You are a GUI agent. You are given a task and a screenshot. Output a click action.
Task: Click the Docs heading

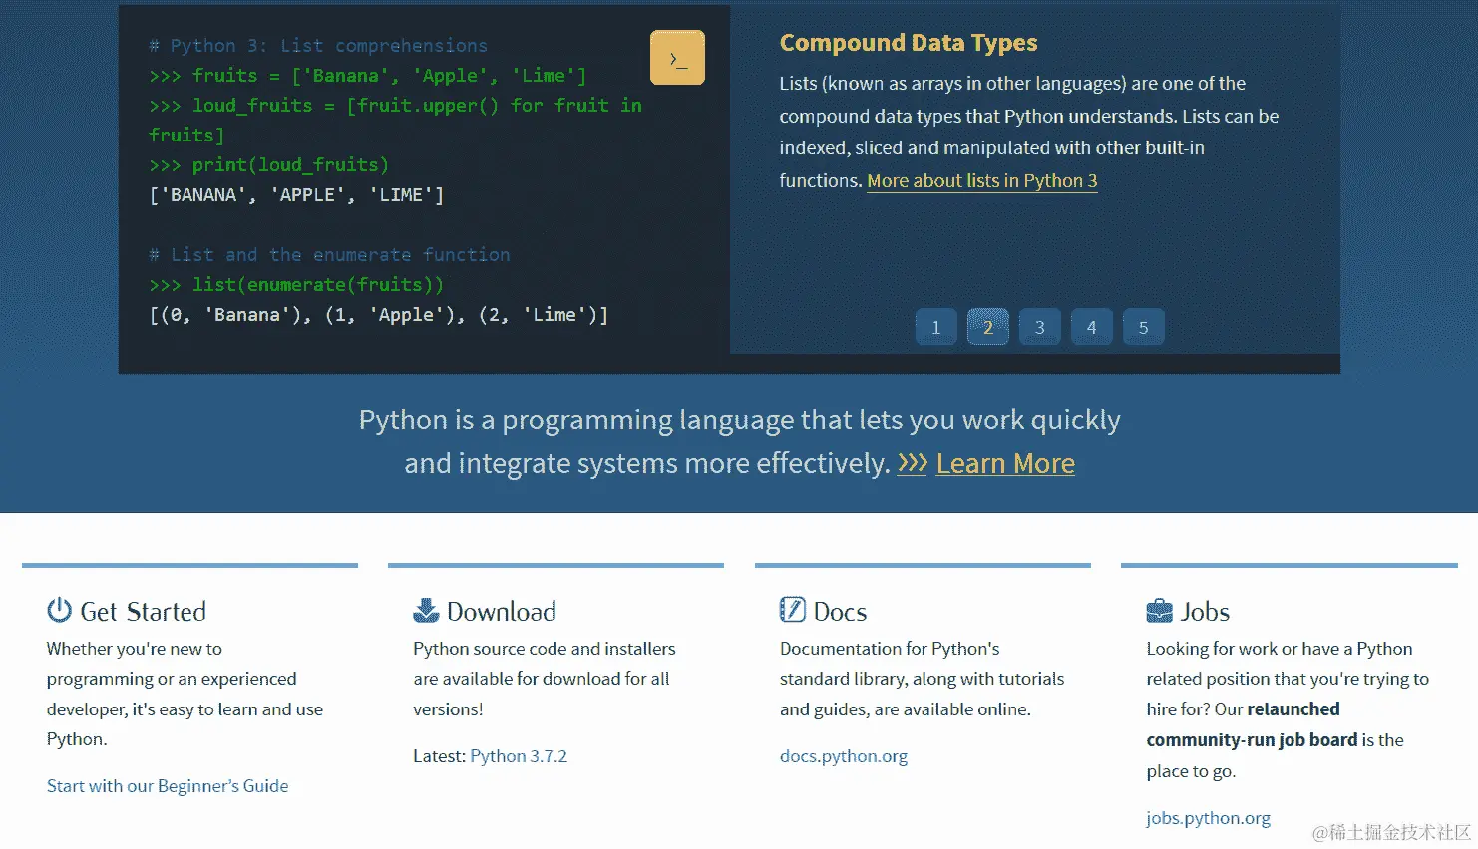click(840, 611)
